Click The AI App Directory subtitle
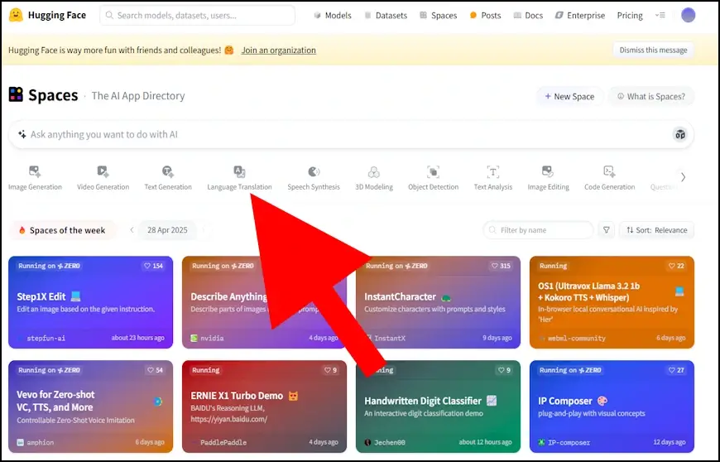The image size is (720, 462). (138, 95)
